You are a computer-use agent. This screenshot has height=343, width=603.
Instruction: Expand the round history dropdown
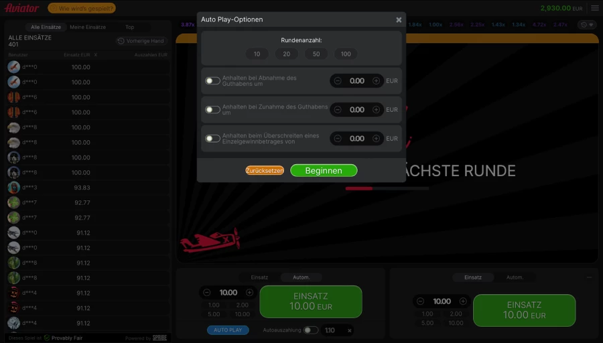588,25
